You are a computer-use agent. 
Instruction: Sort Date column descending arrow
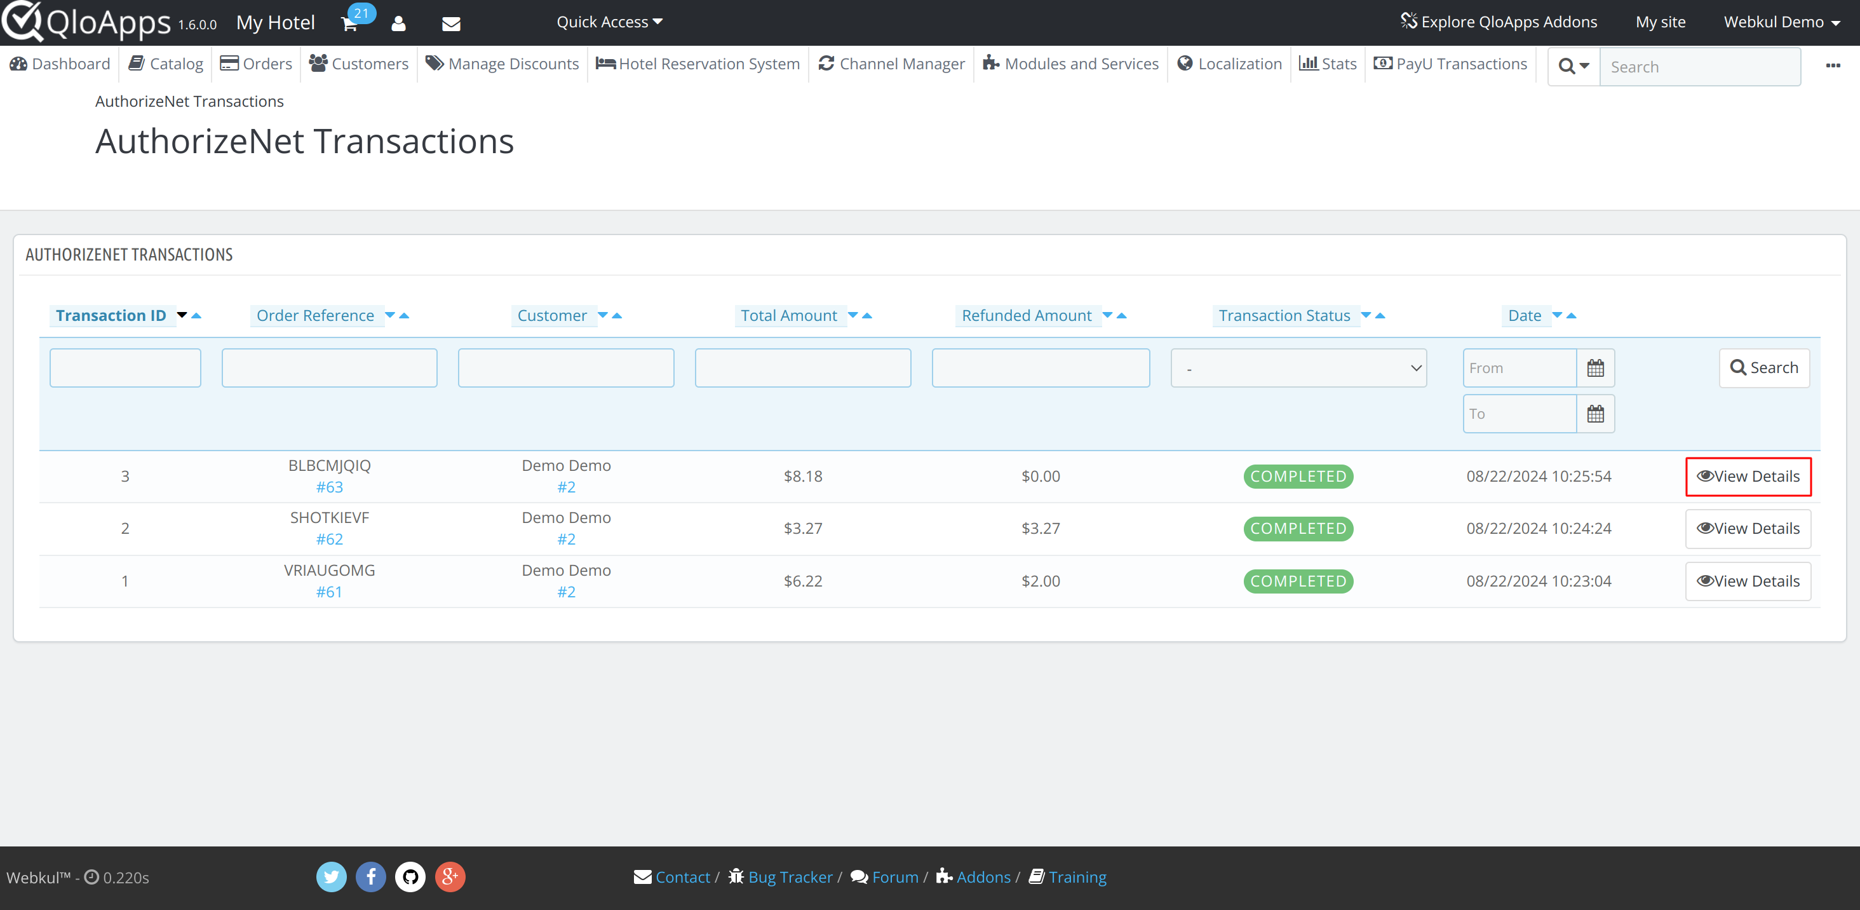click(x=1558, y=315)
